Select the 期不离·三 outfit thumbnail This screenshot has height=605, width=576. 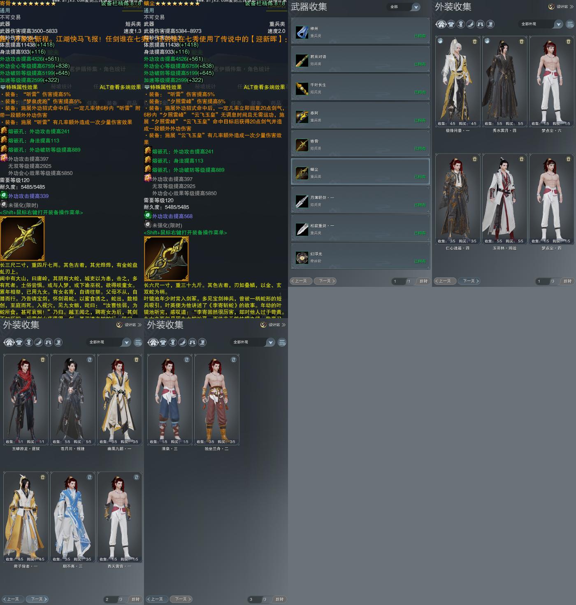(x=72, y=517)
